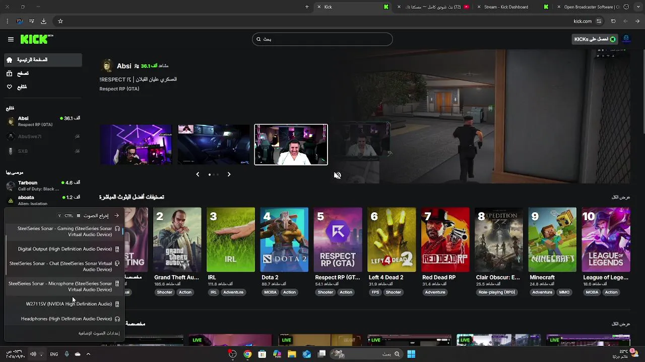Click View All link for top categories

click(x=621, y=197)
